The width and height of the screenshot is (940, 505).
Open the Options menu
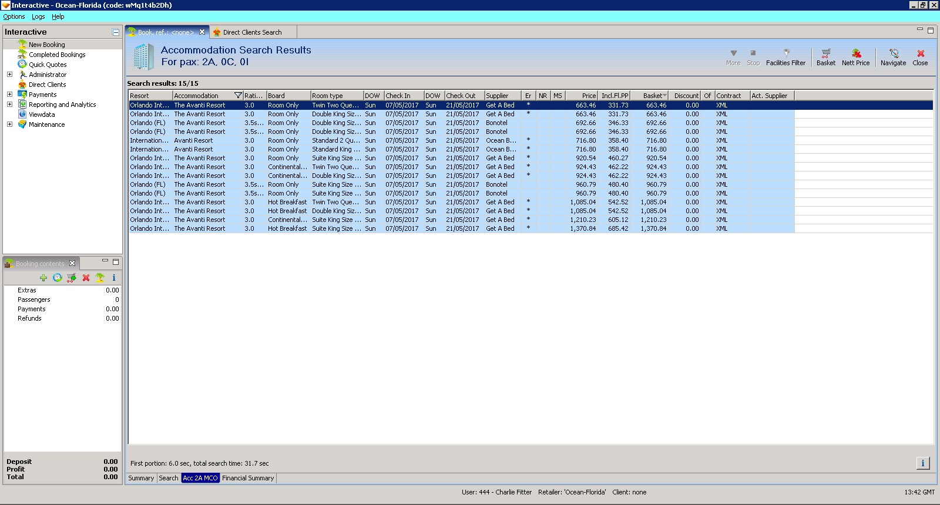(x=14, y=16)
